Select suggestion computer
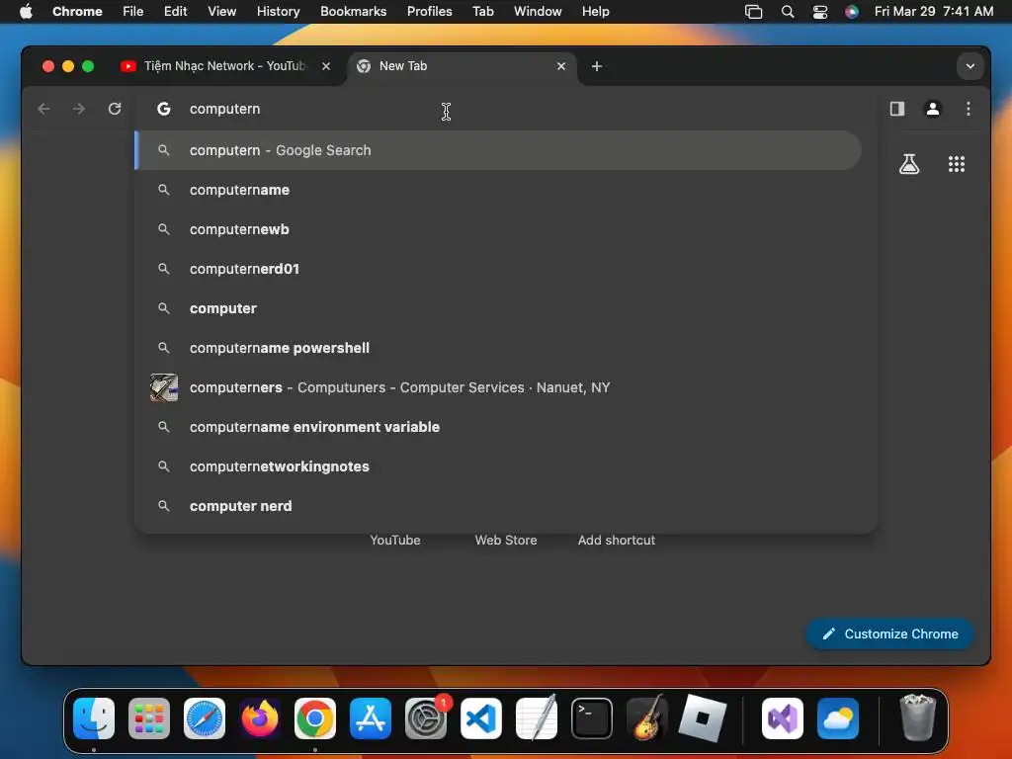 click(498, 308)
